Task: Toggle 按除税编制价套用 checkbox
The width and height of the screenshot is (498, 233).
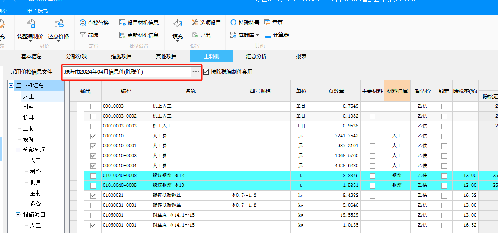Action: coord(206,72)
